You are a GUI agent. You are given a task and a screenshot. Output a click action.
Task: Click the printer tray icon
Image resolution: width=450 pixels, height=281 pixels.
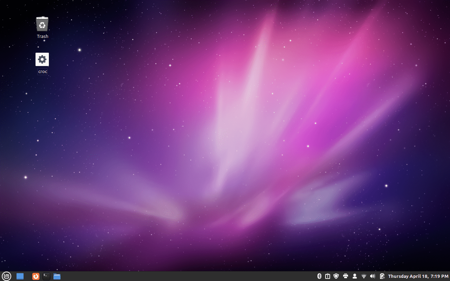click(346, 276)
